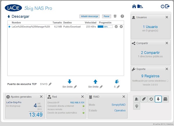This screenshot has width=174, height=126.
Task: Edit the maximum simultaneous downloads value 5
Action: coord(118,87)
